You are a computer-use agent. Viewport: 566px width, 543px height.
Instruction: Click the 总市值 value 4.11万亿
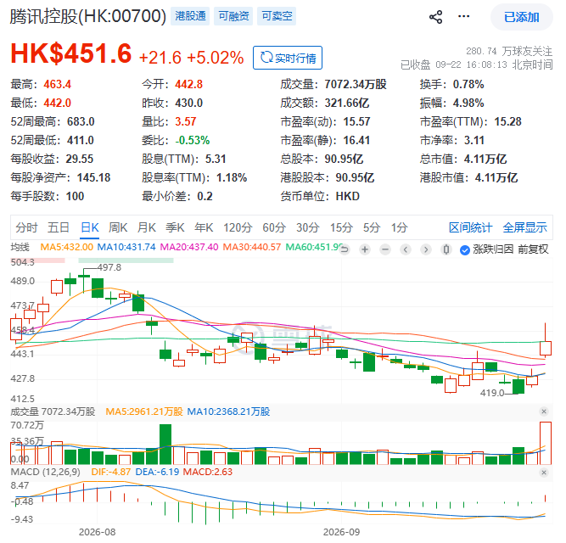(485, 159)
